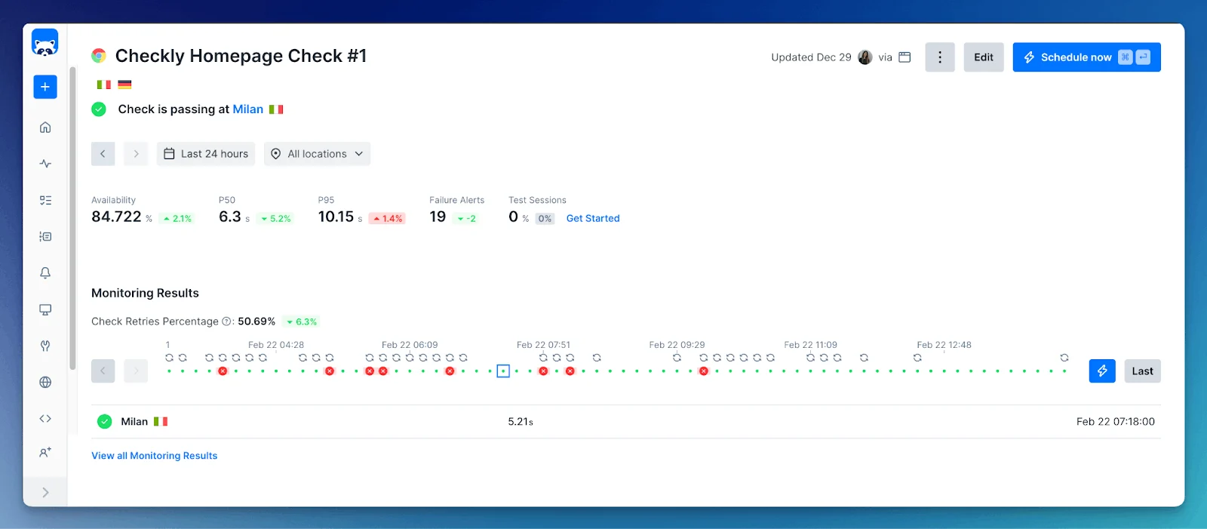
Task: Click the Checkly raccoon logo
Action: point(45,43)
